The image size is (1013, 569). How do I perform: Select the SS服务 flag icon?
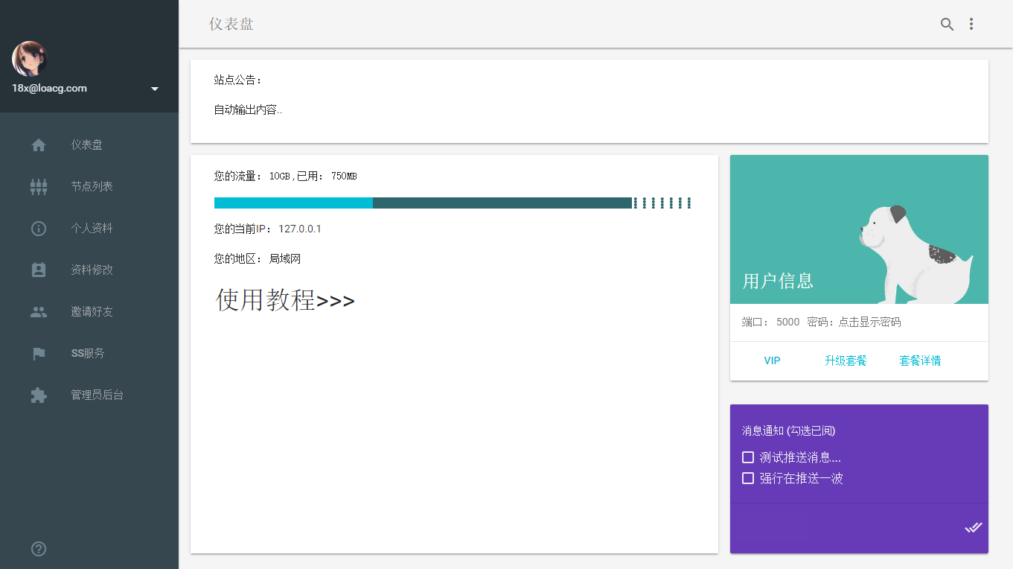coord(38,353)
